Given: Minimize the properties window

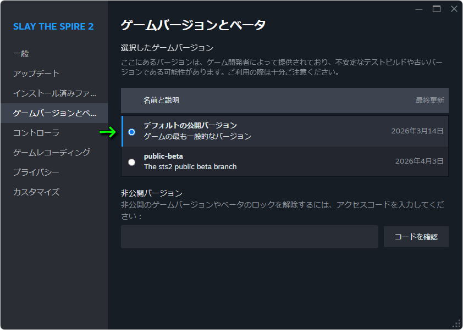Looking at the screenshot, I should 419,9.
